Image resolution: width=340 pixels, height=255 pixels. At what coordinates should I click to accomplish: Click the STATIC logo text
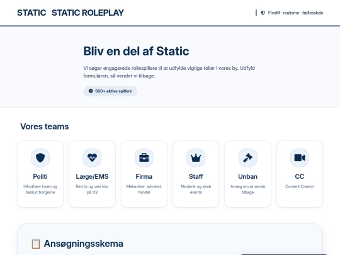31,13
